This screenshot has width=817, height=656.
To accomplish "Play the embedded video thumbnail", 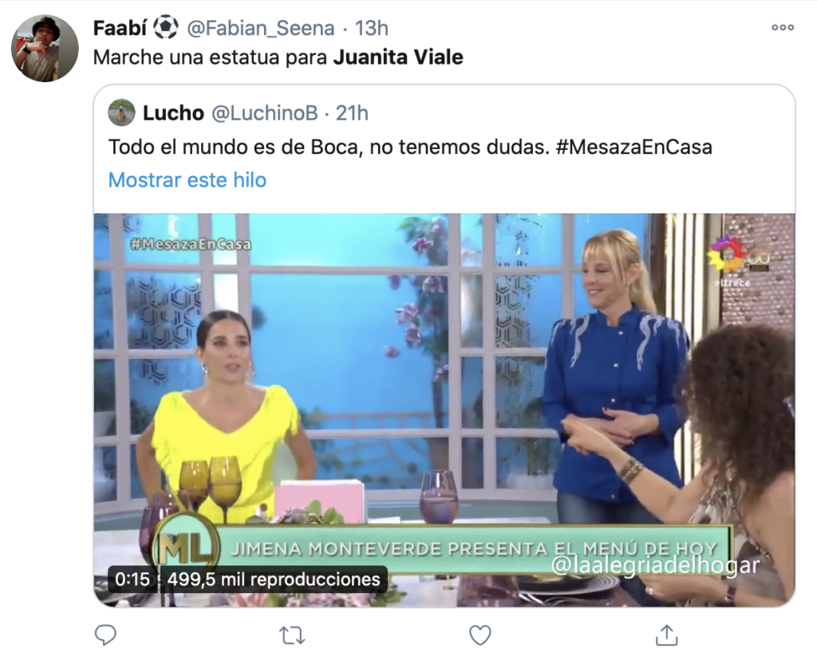I will pos(444,410).
